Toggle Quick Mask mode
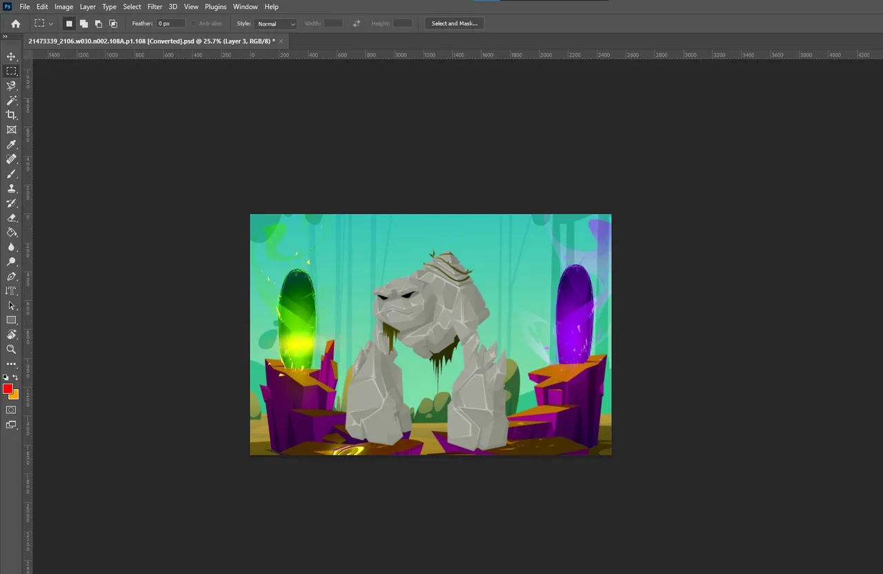 point(11,410)
